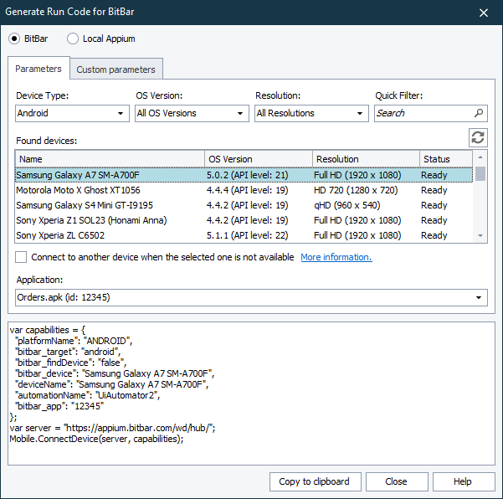Screen dimensions: 503x499
Task: Open the More information link
Action: 336,257
